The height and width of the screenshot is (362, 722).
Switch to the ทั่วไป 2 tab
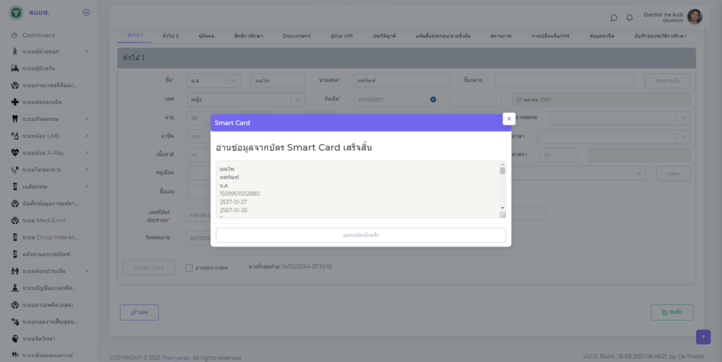tap(170, 35)
